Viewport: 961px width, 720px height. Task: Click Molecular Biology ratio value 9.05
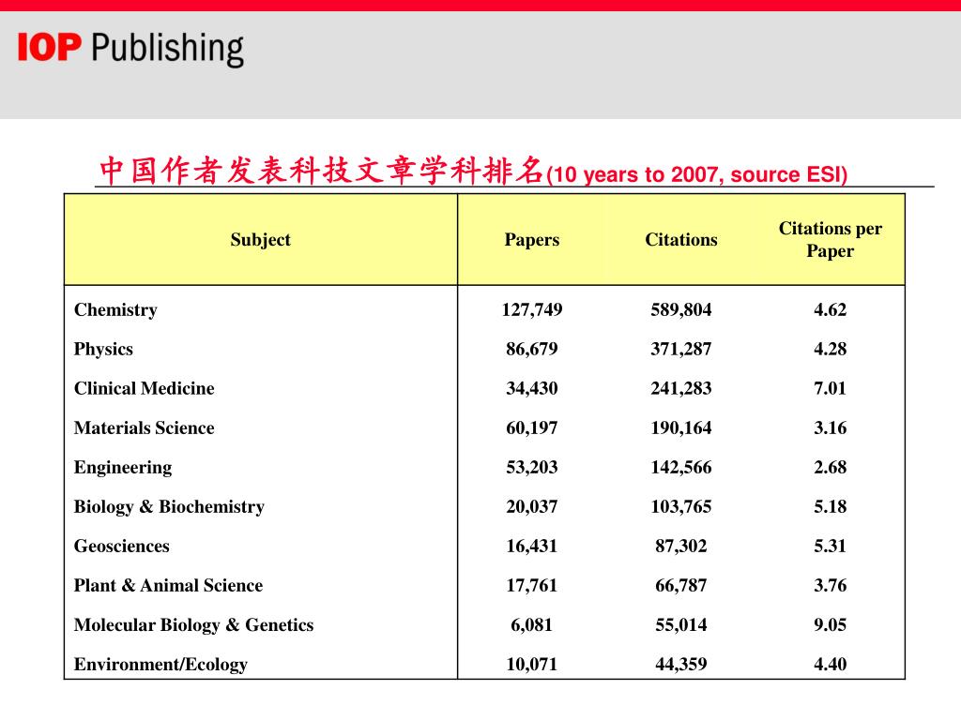coord(830,625)
